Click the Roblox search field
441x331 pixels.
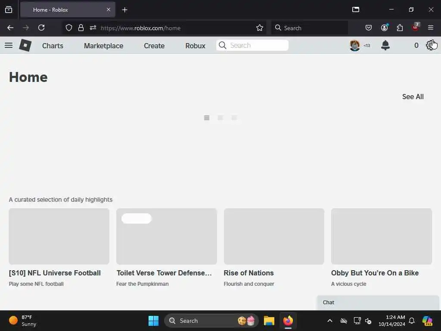252,45
